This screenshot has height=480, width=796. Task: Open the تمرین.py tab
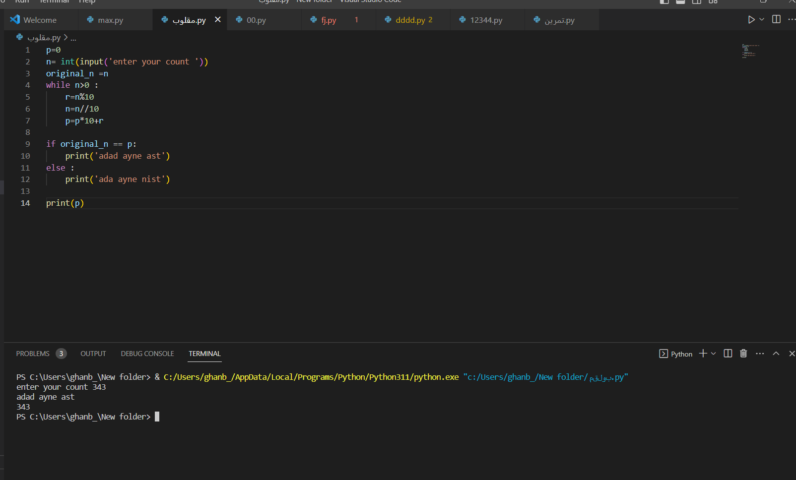[562, 20]
